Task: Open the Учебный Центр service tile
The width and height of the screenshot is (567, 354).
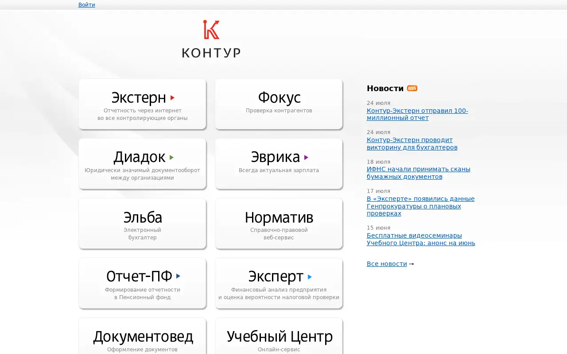Action: 279,336
